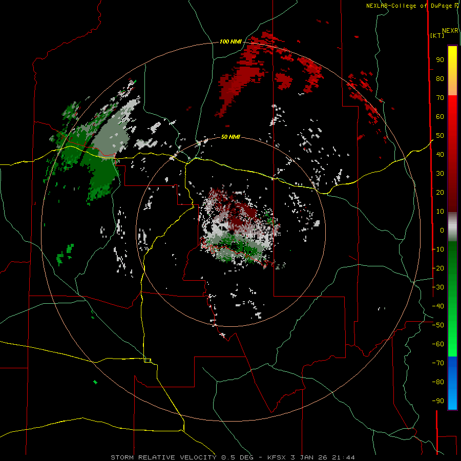Click the 100 NMI range ring label
This screenshot has width=461, height=461.
point(230,42)
